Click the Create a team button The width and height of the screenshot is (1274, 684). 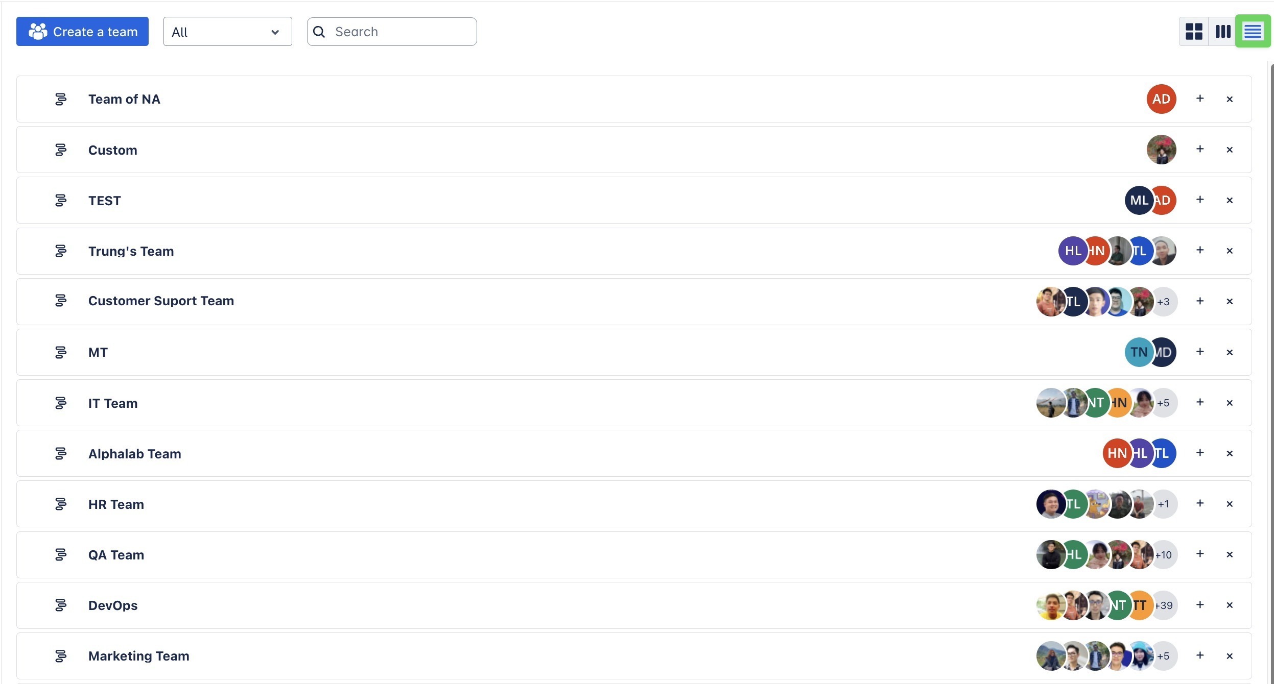click(x=82, y=31)
